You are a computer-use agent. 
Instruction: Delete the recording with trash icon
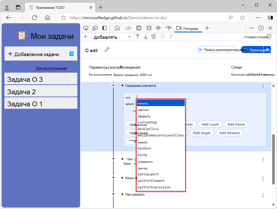click(x=154, y=37)
